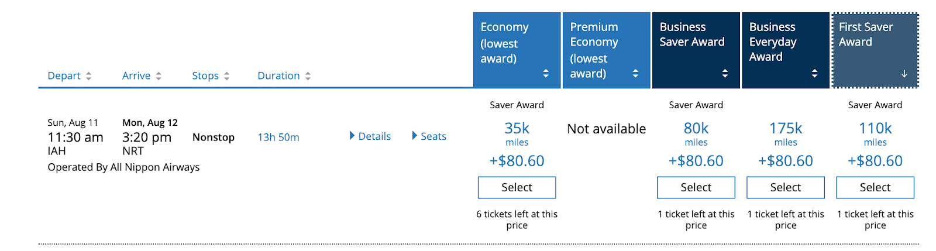The width and height of the screenshot is (936, 251).
Task: Sort by Economy lowest award arrows
Action: pos(546,73)
